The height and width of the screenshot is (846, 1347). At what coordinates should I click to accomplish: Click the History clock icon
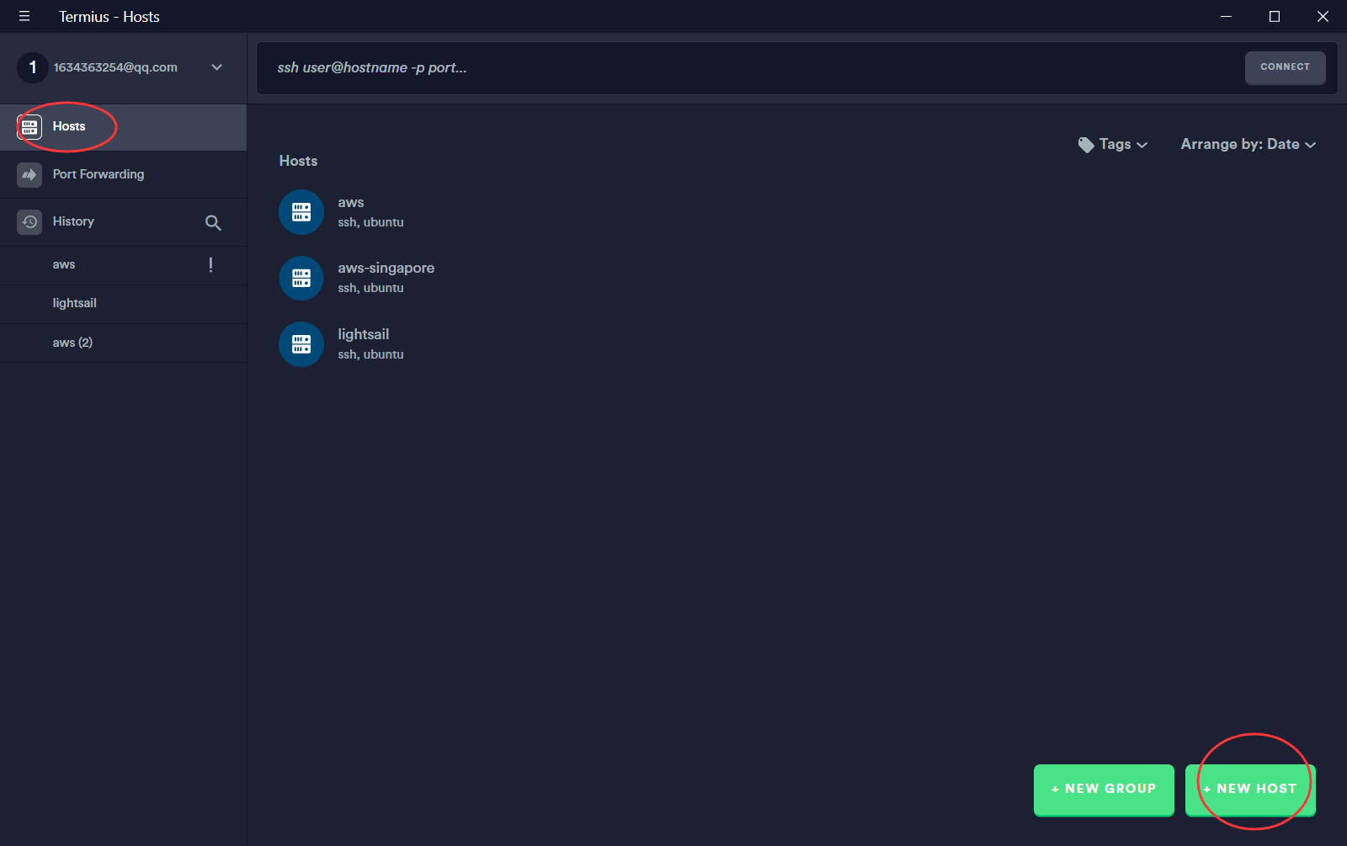[29, 221]
